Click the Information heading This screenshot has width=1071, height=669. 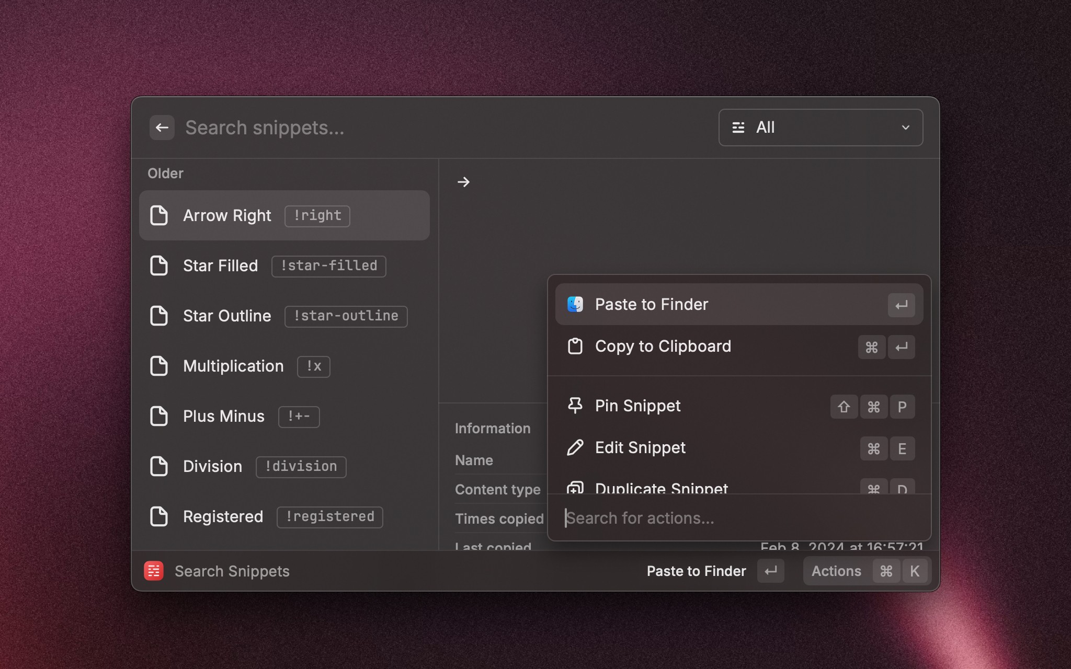pyautogui.click(x=493, y=429)
